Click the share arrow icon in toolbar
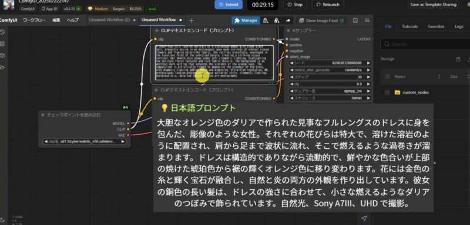The height and width of the screenshot is (225, 470). [288, 21]
